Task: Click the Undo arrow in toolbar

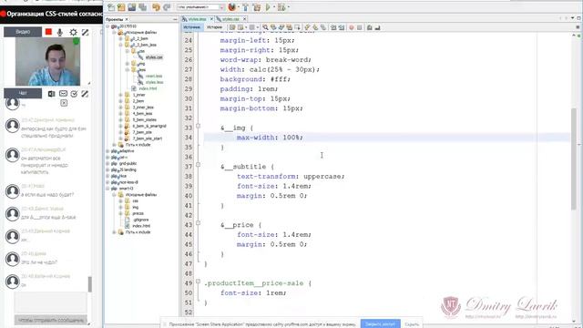Action: coord(156,7)
